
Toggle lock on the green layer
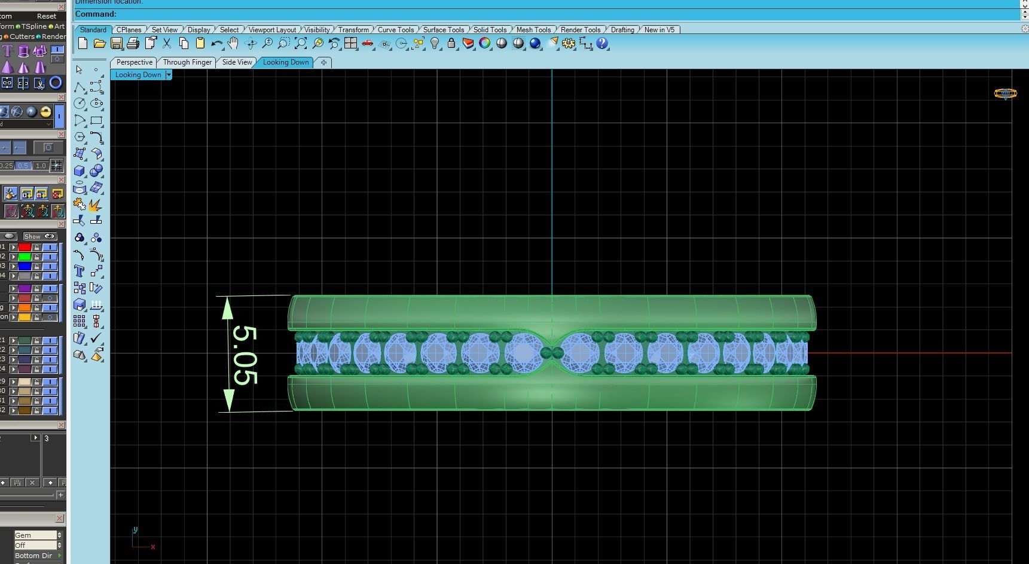pyautogui.click(x=36, y=257)
